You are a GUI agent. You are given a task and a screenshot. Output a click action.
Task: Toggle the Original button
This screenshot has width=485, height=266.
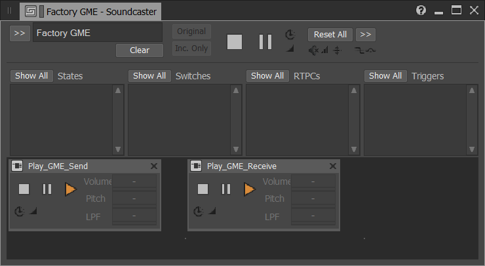coord(191,31)
